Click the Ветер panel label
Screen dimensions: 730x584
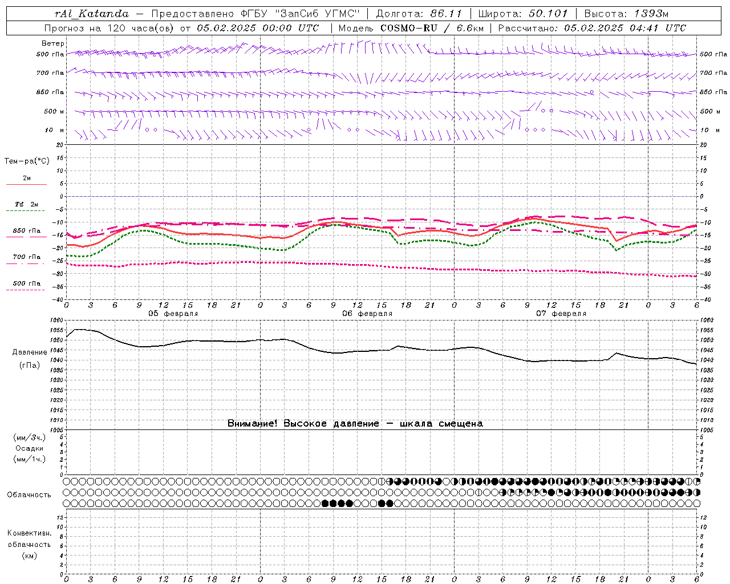pos(53,43)
